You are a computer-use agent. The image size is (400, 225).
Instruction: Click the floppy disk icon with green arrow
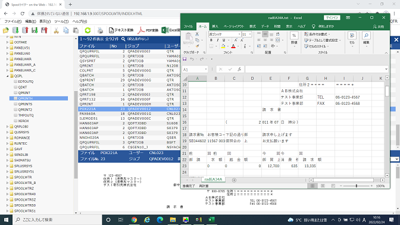[x=35, y=30]
